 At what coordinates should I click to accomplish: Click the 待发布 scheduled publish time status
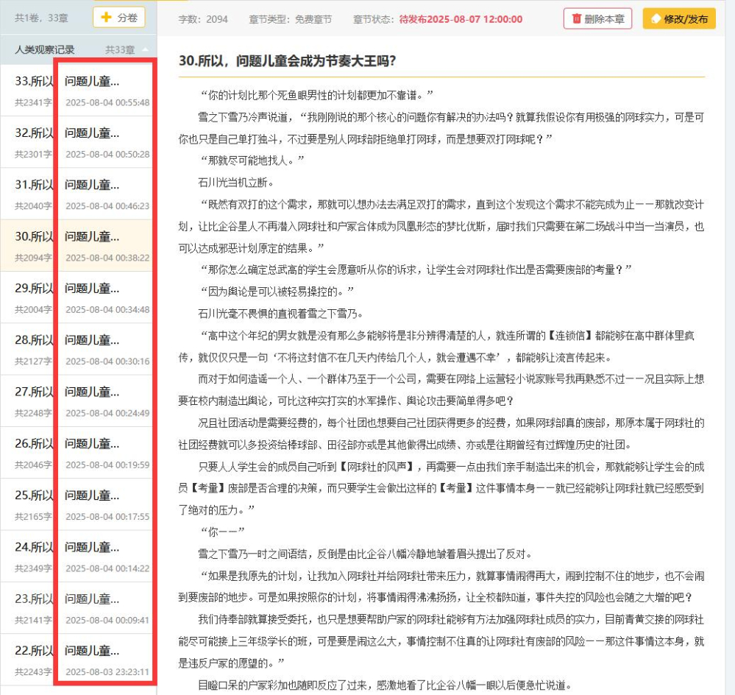point(461,19)
